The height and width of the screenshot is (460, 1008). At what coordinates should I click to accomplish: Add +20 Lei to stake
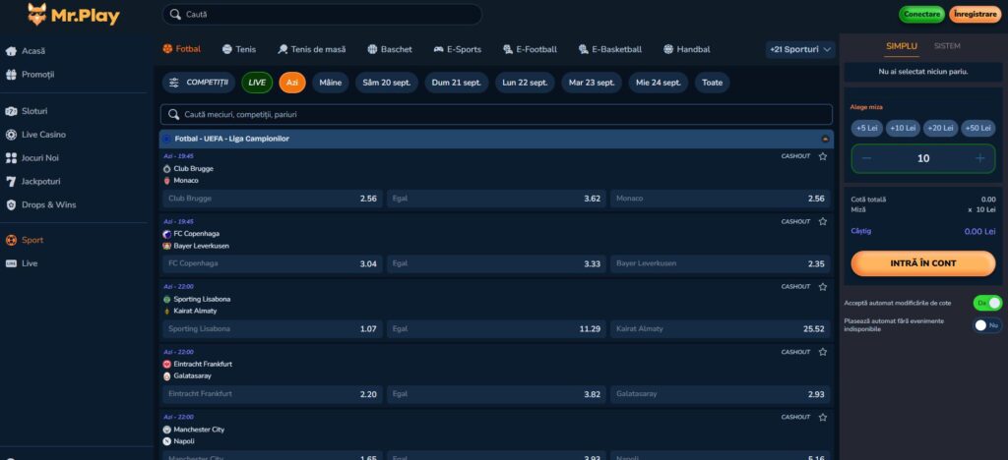coord(940,129)
